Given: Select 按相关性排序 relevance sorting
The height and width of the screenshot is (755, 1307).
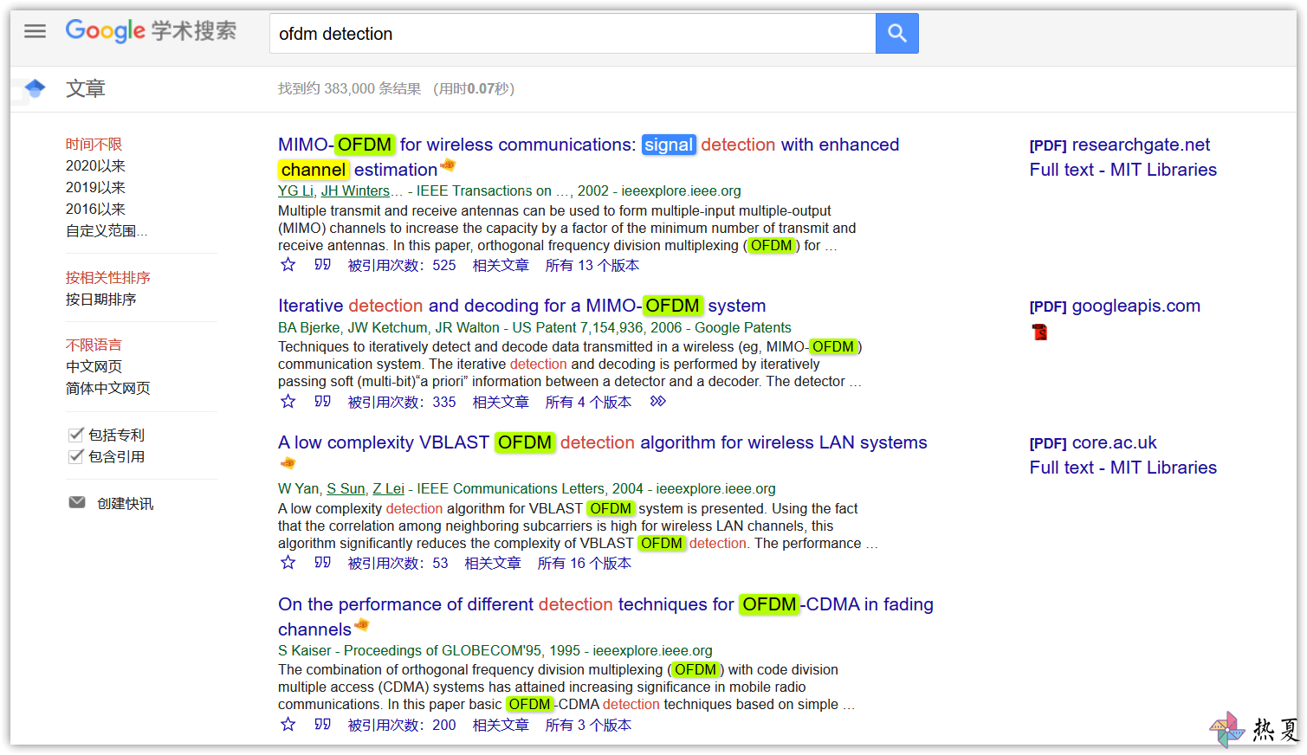Looking at the screenshot, I should pyautogui.click(x=107, y=277).
